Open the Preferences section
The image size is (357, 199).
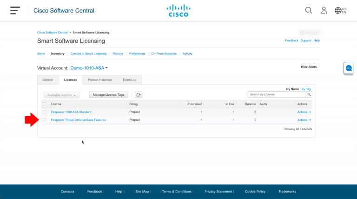[137, 54]
